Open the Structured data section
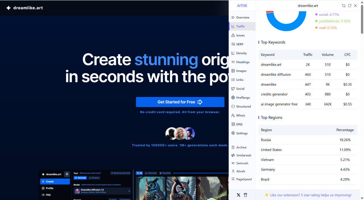The height and width of the screenshot is (200, 364). click(x=242, y=106)
